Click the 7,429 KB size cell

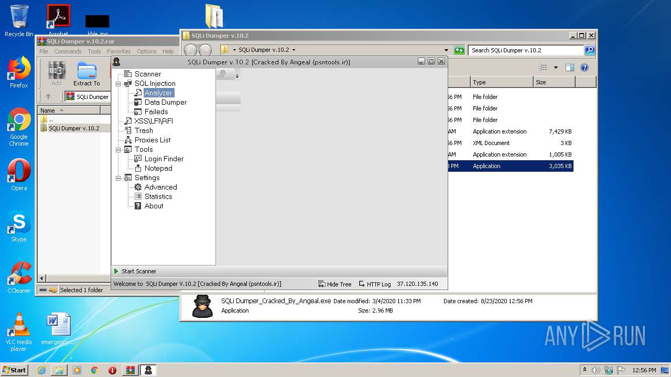tap(560, 131)
